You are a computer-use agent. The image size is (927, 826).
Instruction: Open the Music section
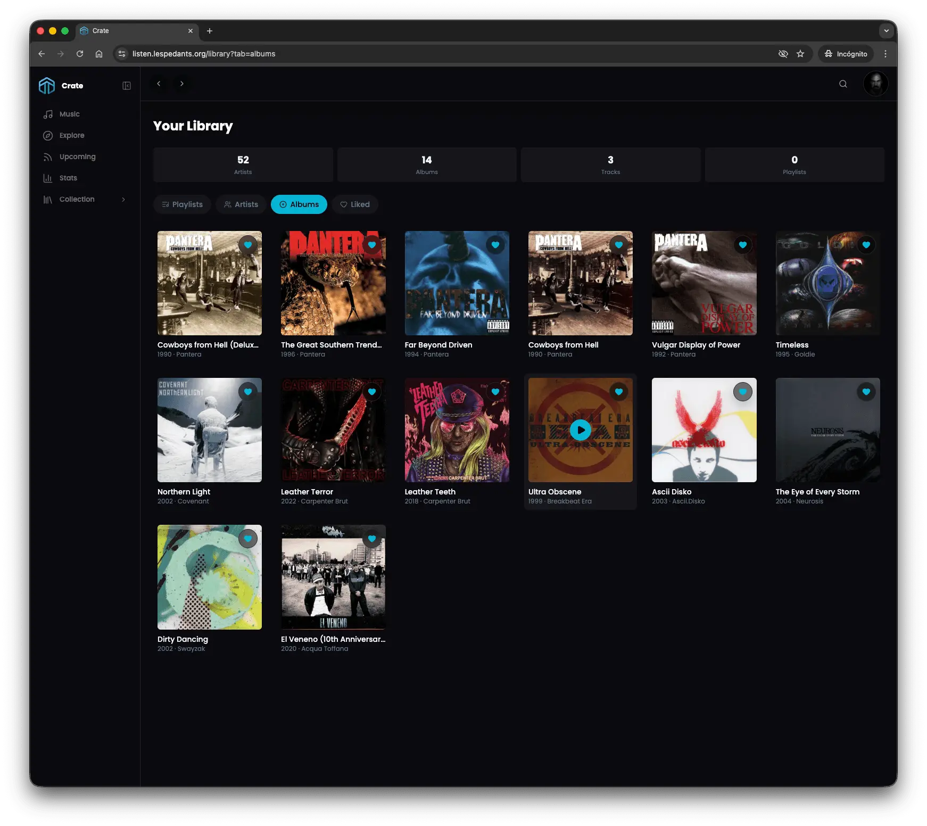[x=69, y=114]
